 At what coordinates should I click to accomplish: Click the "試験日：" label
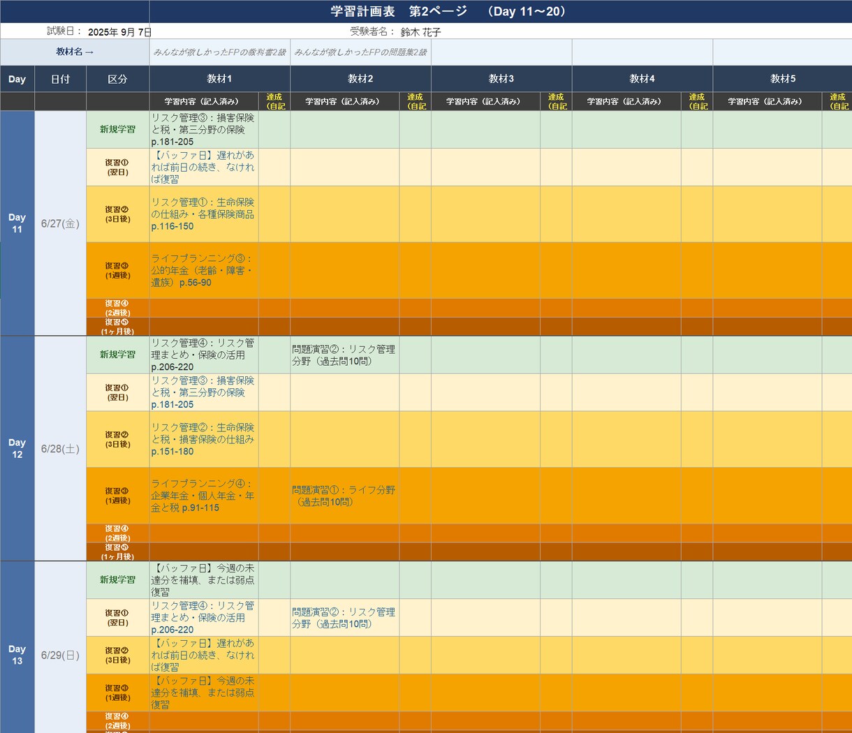point(64,31)
